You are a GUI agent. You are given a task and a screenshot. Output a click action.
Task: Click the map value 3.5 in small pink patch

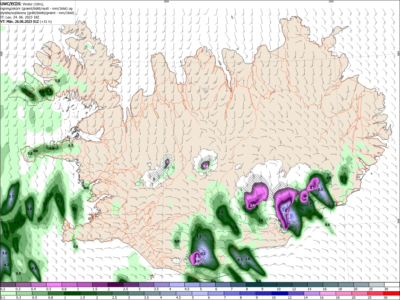(x=305, y=198)
